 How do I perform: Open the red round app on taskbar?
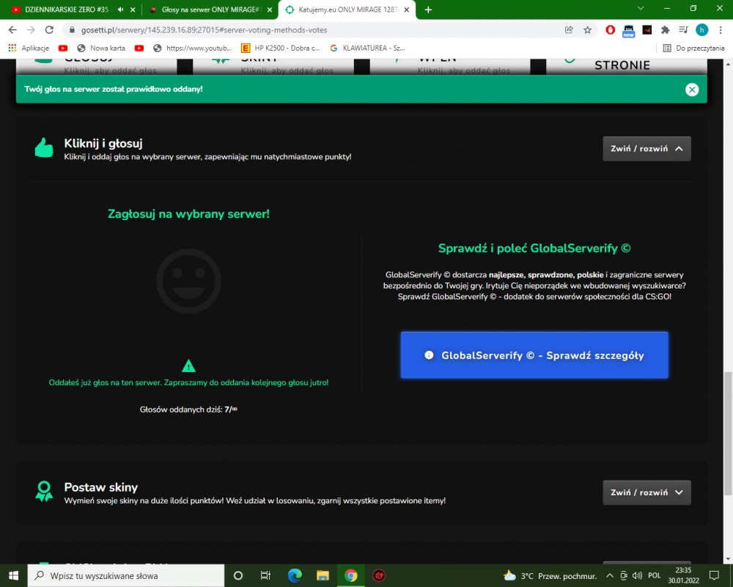[x=379, y=575]
